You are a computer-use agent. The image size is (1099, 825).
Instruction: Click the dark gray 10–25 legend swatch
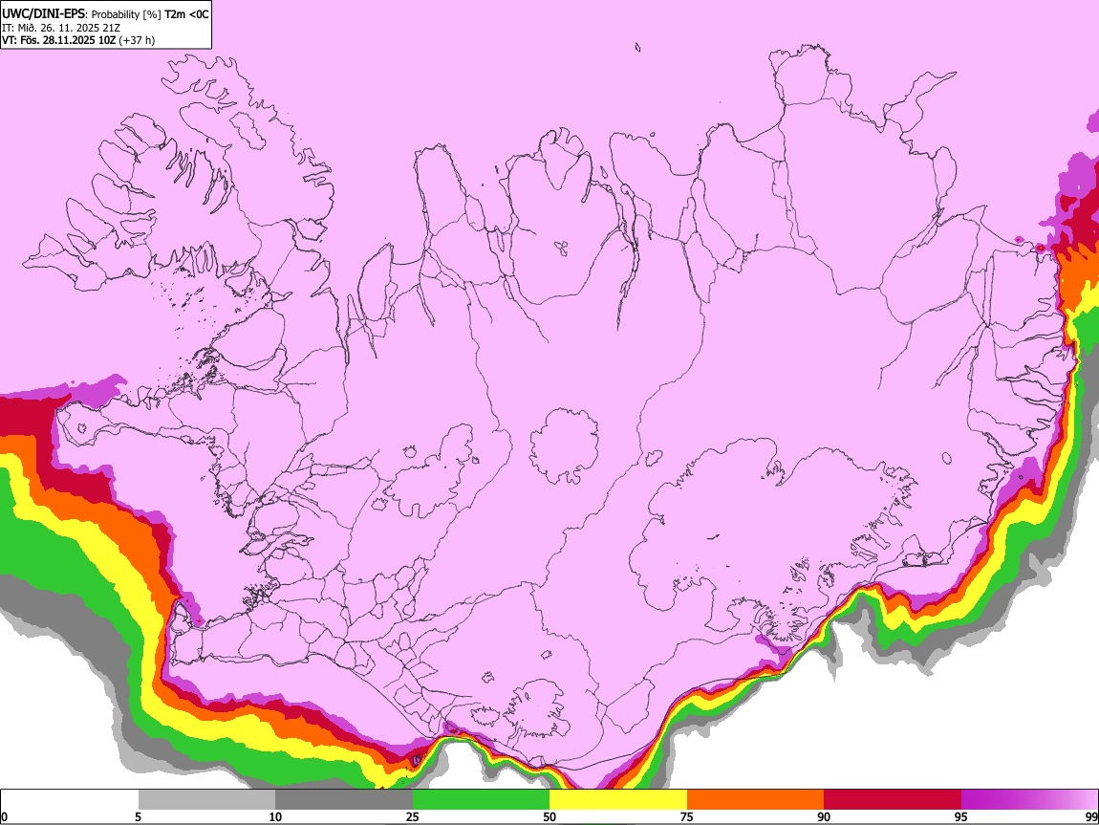pos(344,800)
